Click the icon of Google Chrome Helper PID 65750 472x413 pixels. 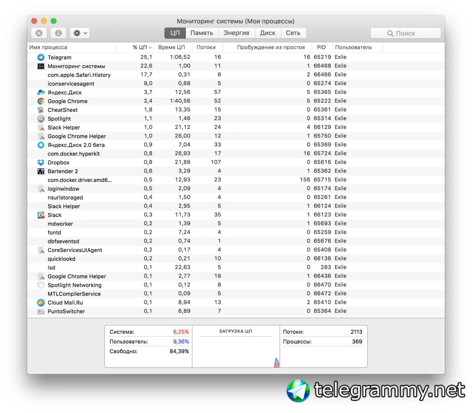point(41,136)
